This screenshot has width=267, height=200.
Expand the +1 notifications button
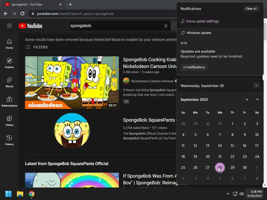(x=194, y=67)
